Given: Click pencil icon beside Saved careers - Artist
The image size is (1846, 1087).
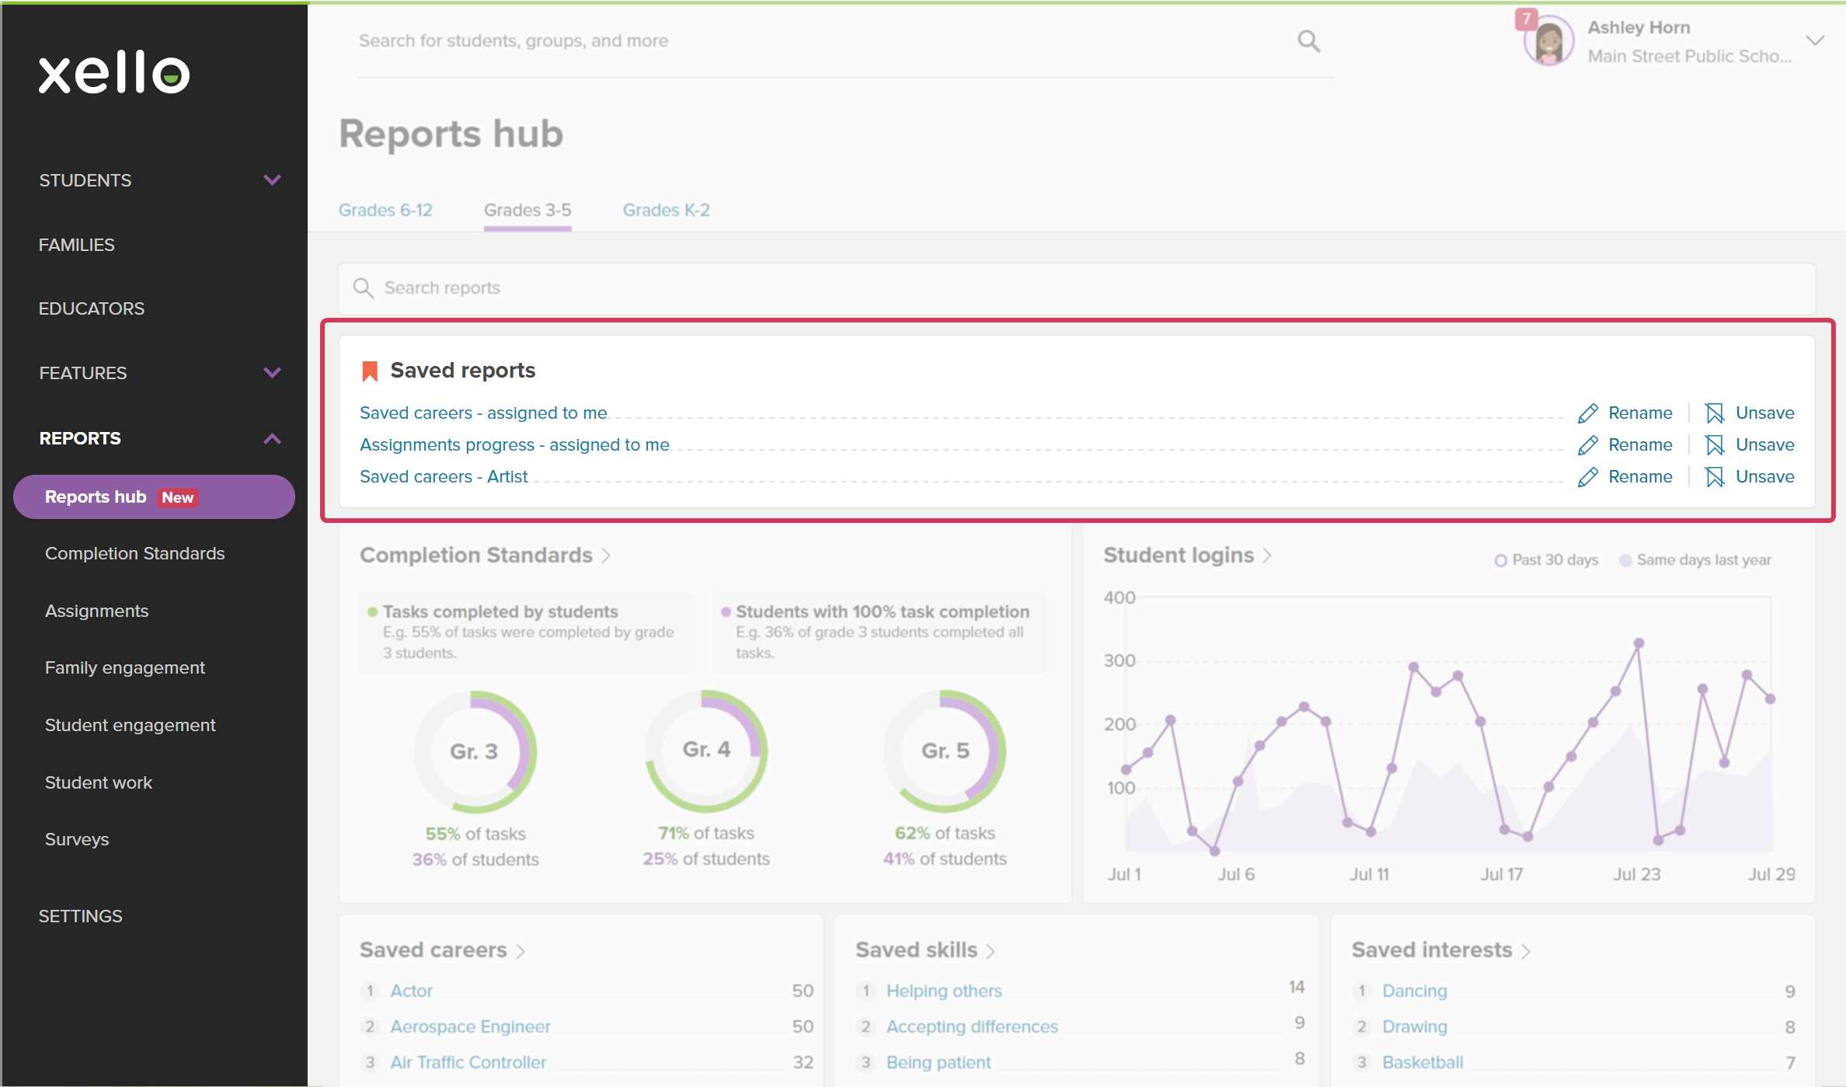Looking at the screenshot, I should pyautogui.click(x=1587, y=477).
